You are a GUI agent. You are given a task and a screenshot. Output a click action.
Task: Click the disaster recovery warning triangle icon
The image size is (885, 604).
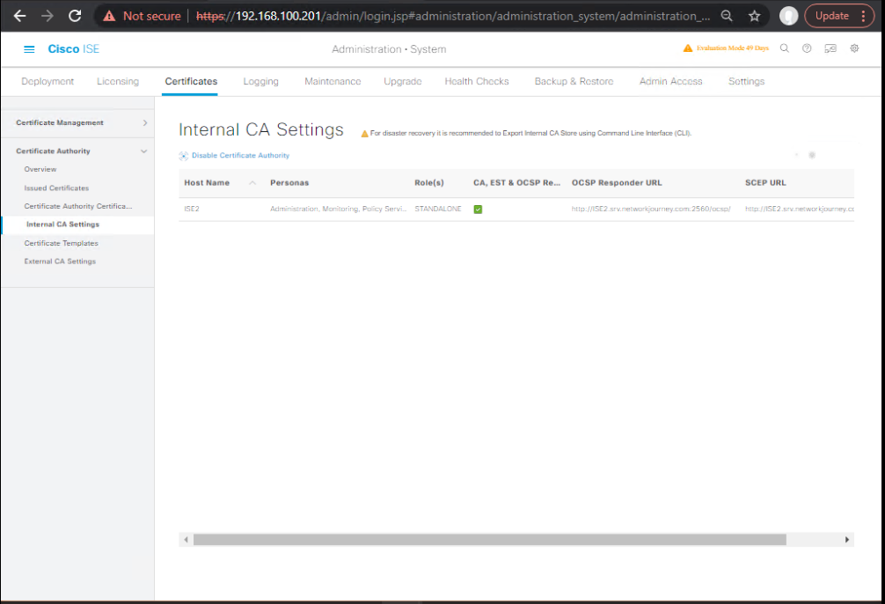click(364, 134)
